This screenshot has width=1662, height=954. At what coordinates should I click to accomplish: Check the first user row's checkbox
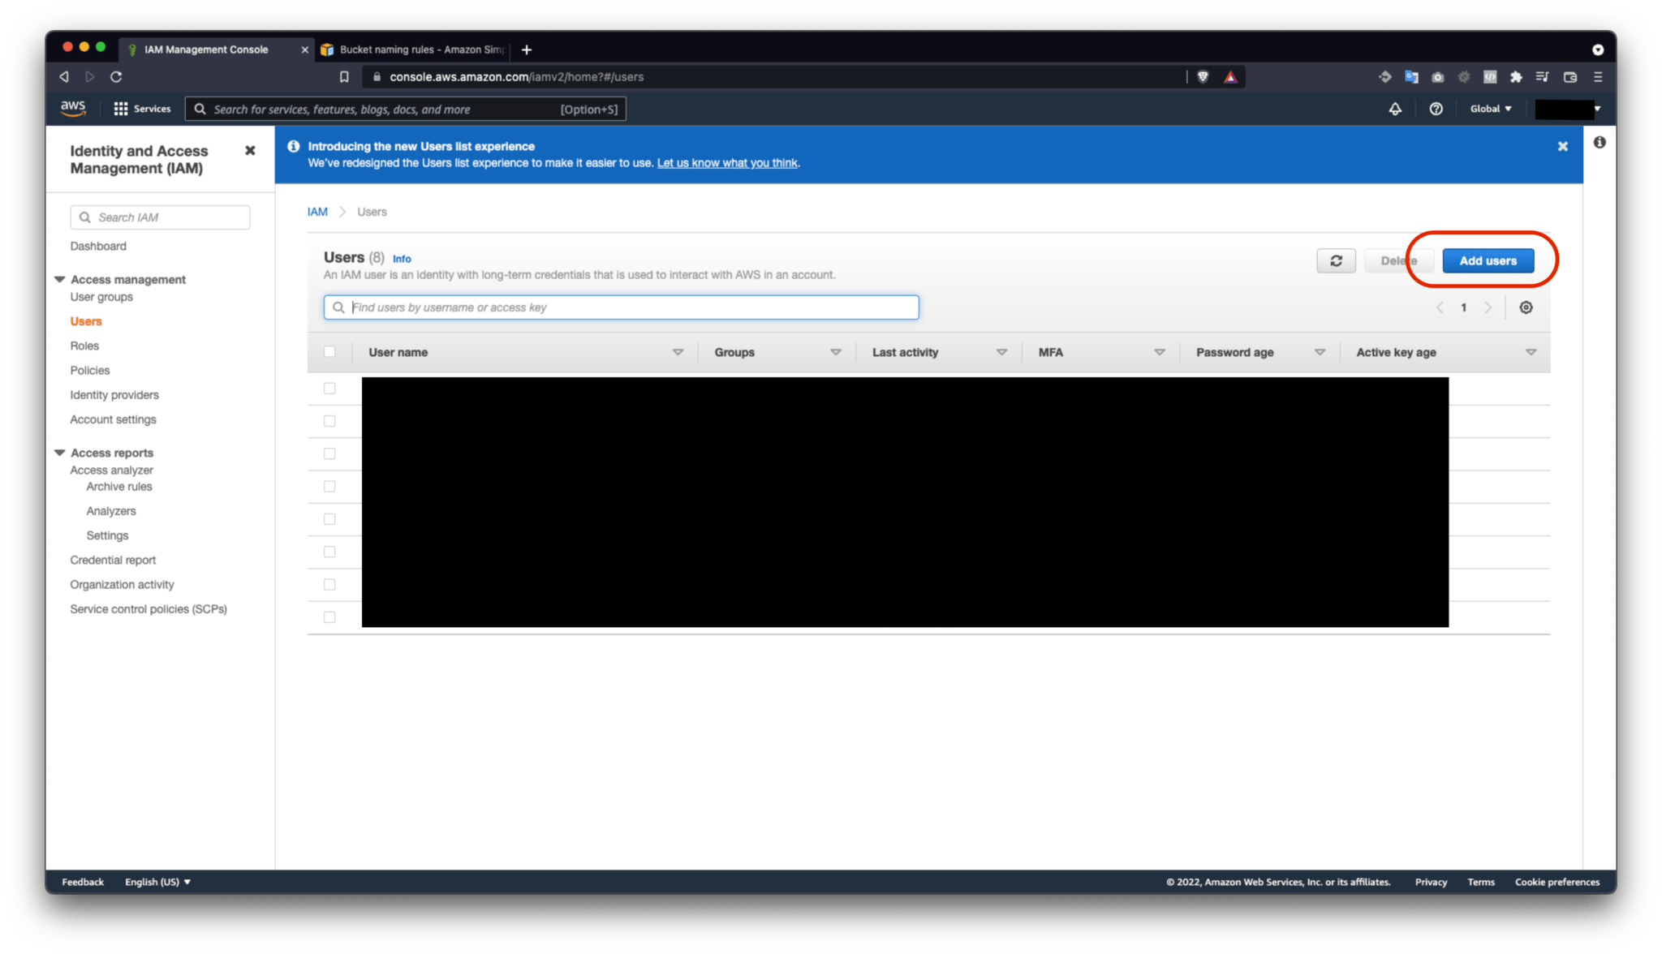click(329, 388)
